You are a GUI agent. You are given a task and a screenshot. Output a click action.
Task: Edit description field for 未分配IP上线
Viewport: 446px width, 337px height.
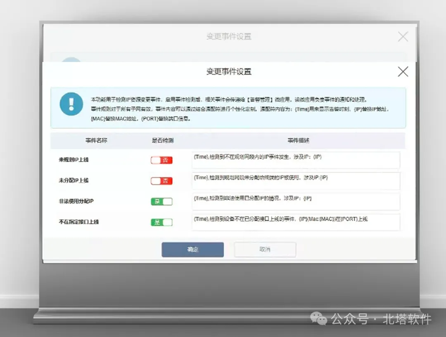(296, 181)
